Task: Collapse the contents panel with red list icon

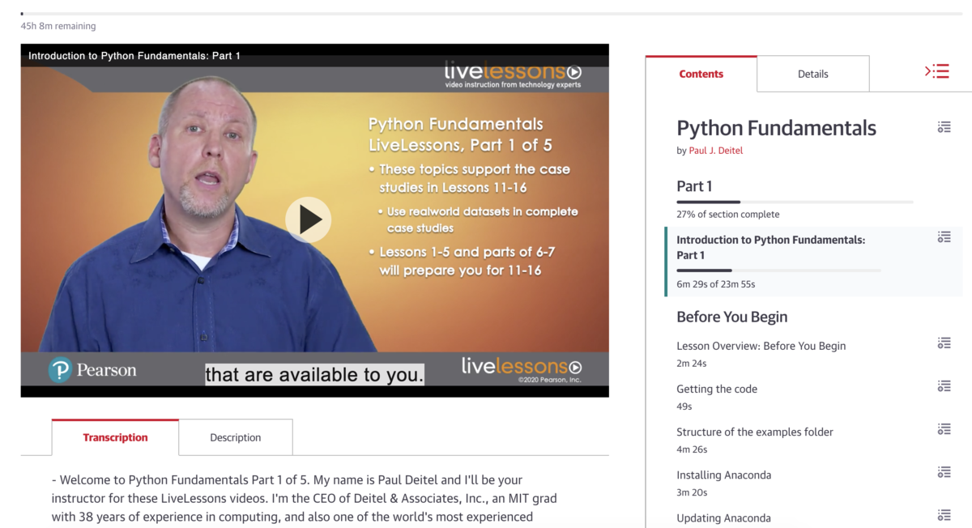Action: pyautogui.click(x=936, y=71)
